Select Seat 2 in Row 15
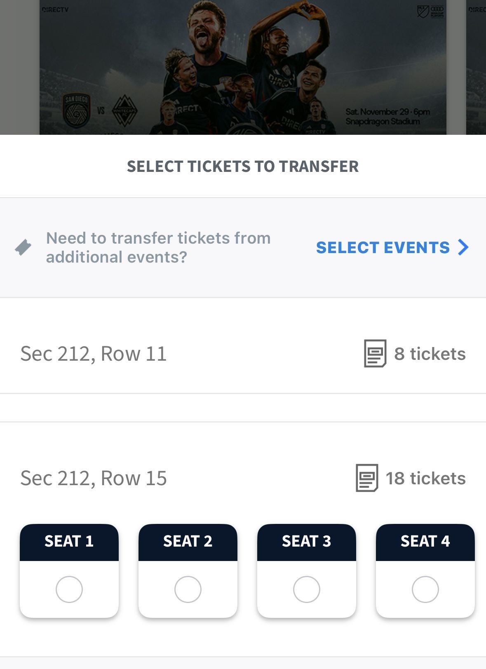 tap(188, 589)
